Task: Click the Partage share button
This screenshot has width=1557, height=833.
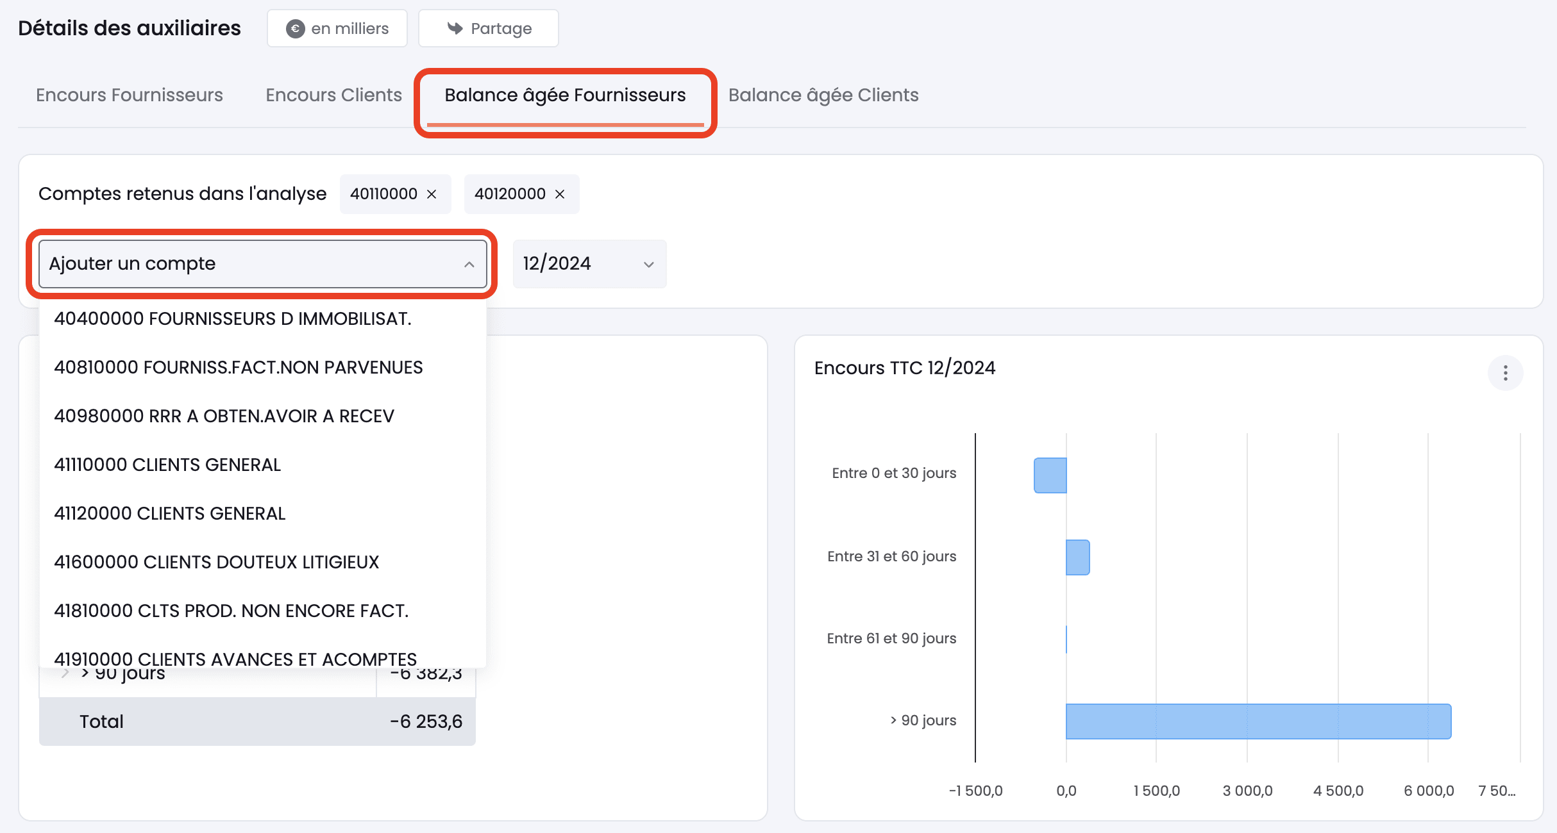Action: click(489, 28)
